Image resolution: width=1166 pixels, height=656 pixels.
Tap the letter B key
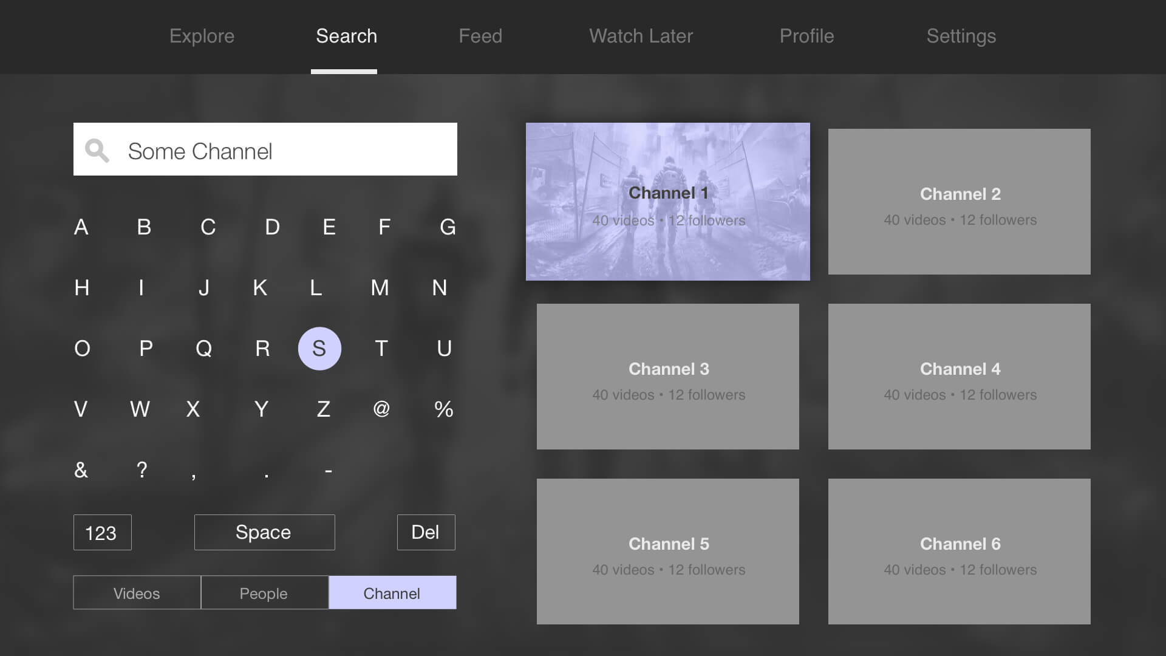[x=144, y=227]
